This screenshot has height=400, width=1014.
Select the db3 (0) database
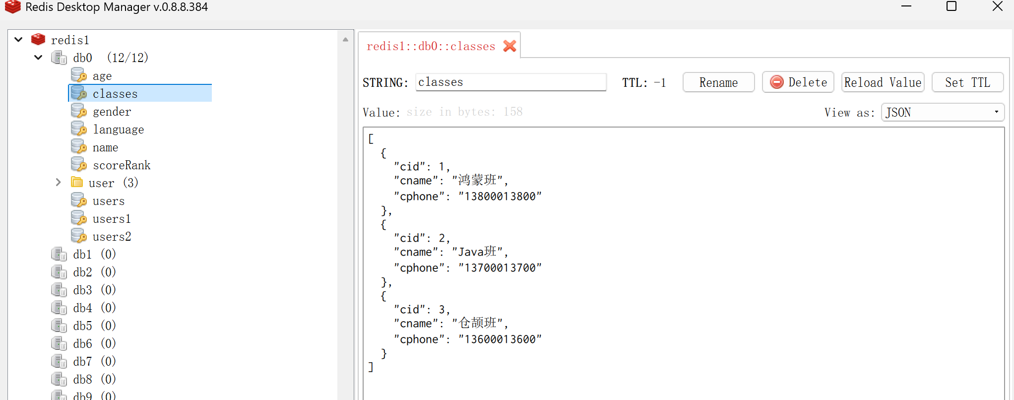94,290
